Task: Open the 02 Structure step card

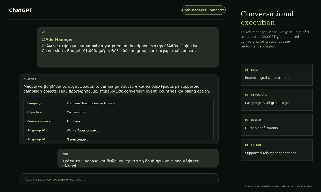Action: [277, 100]
